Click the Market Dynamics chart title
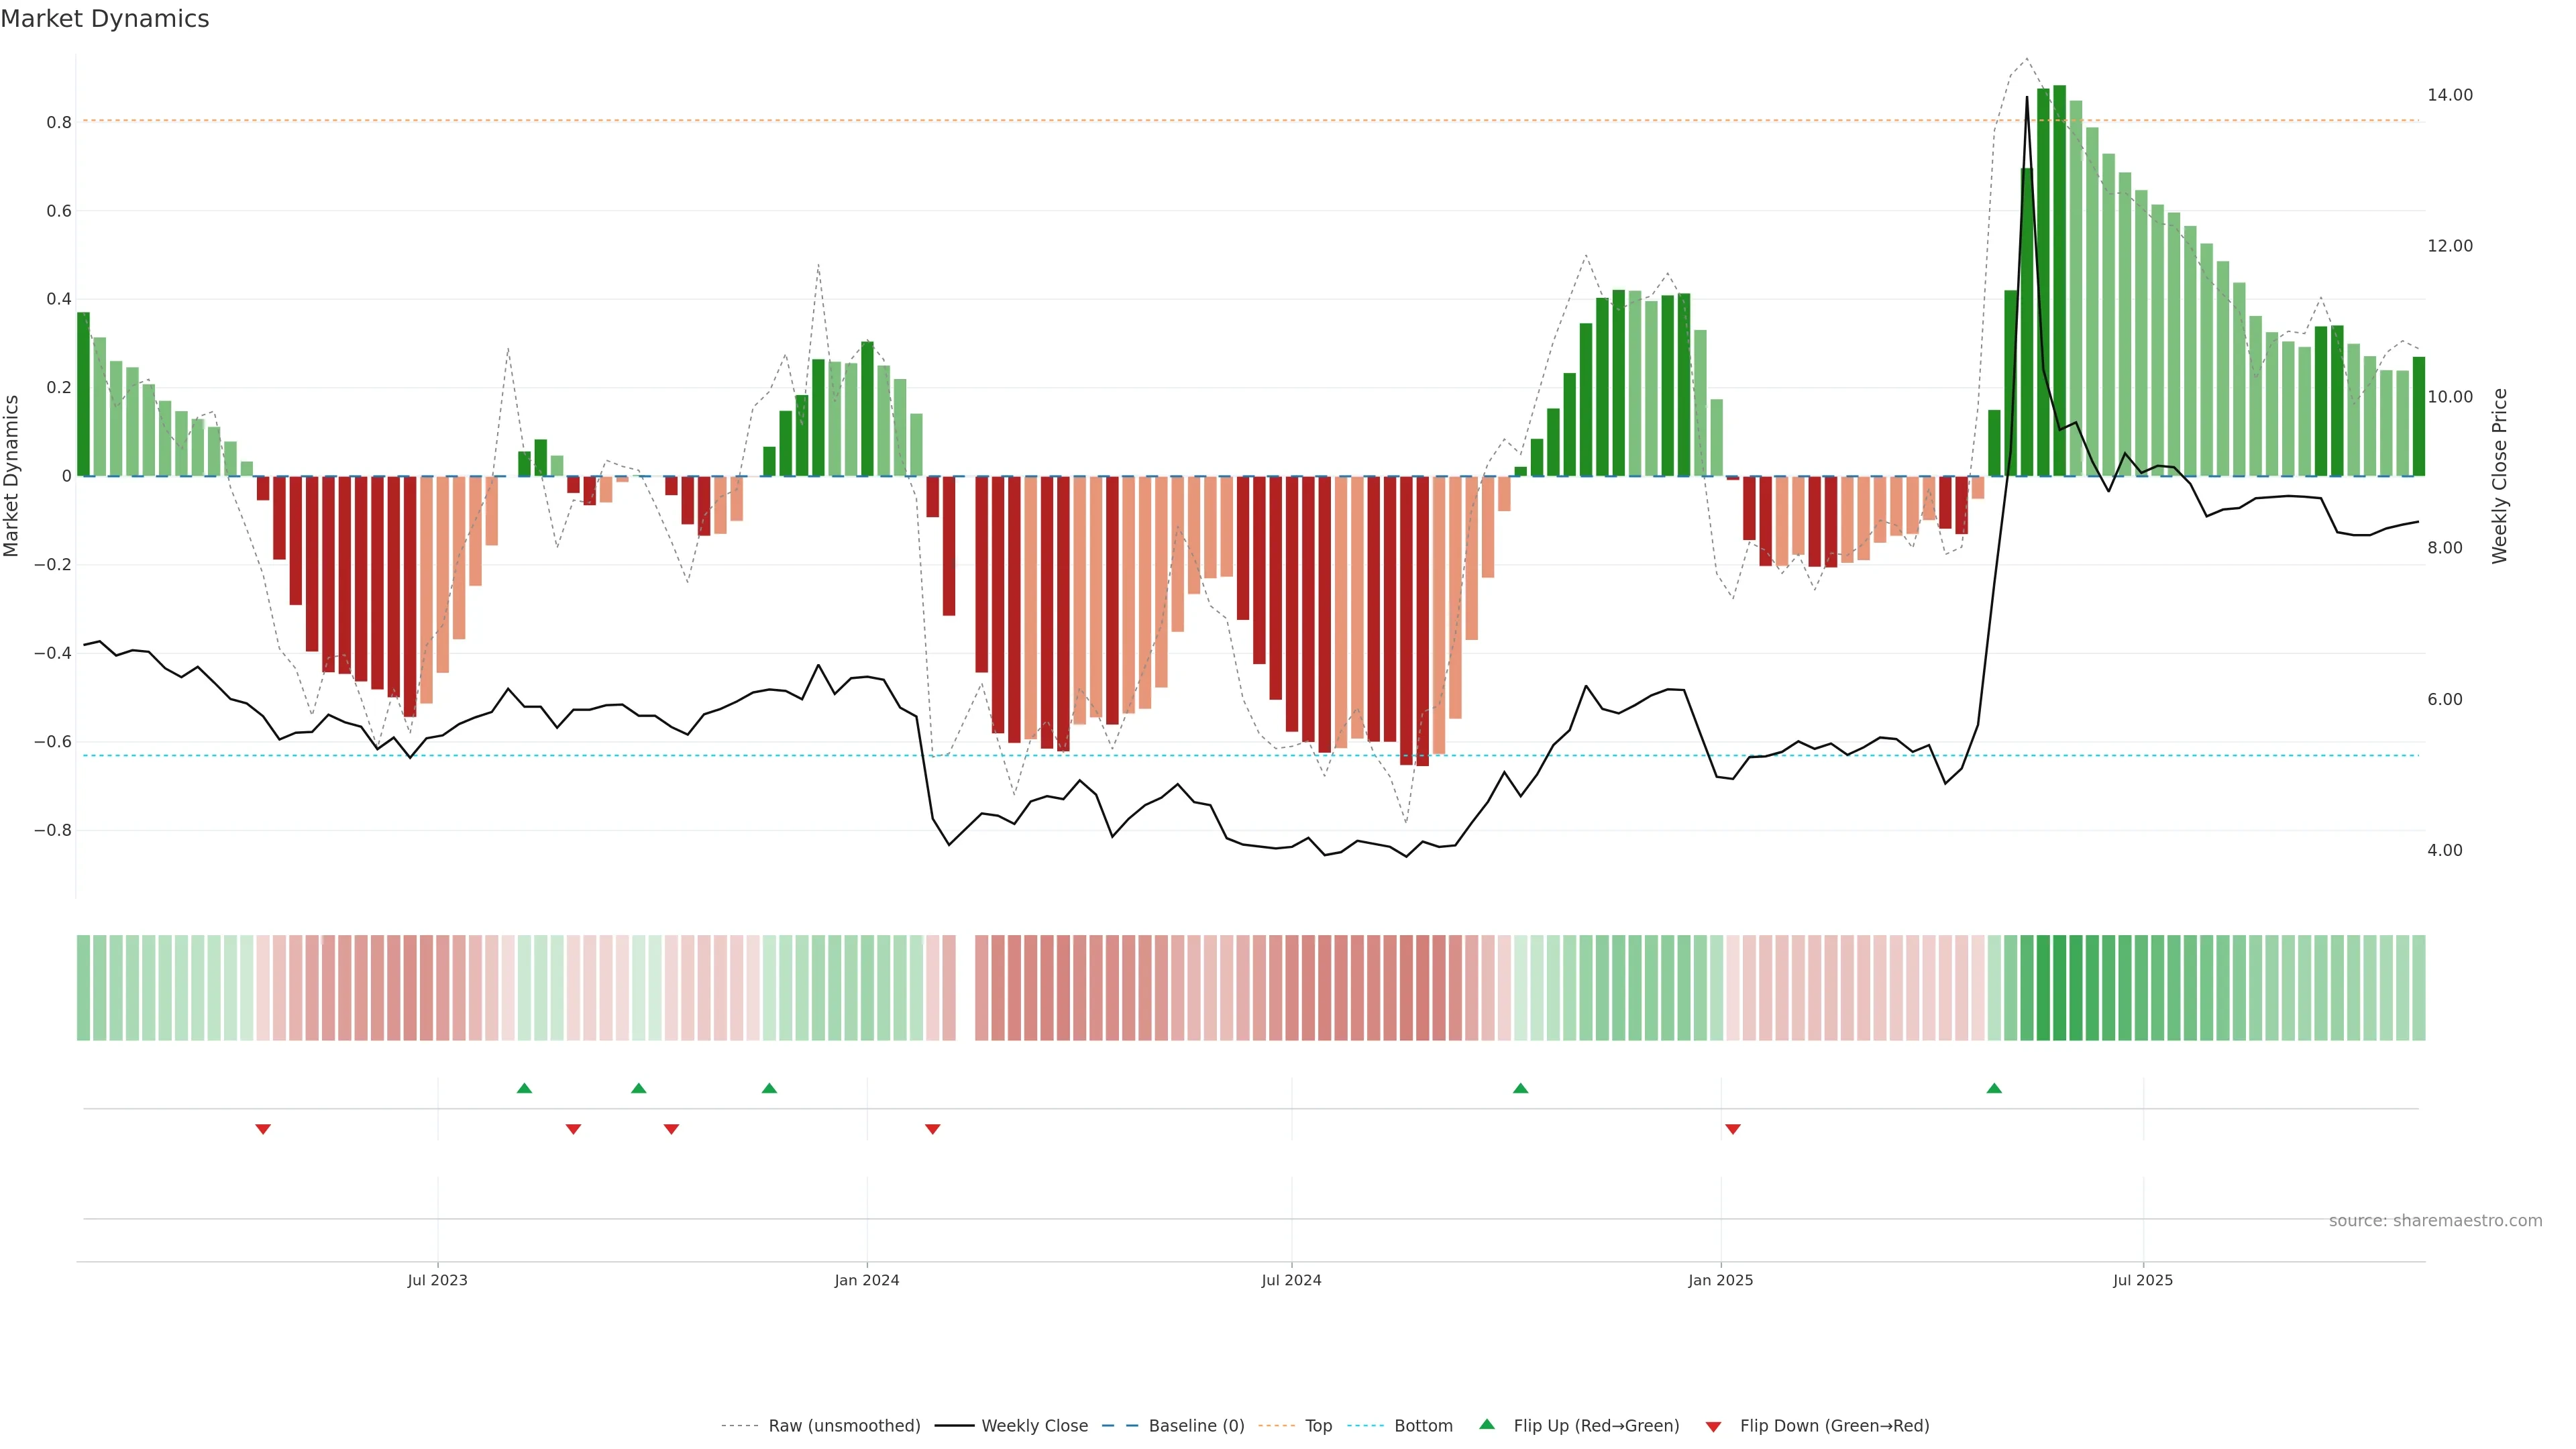2576x1449 pixels. coord(105,19)
